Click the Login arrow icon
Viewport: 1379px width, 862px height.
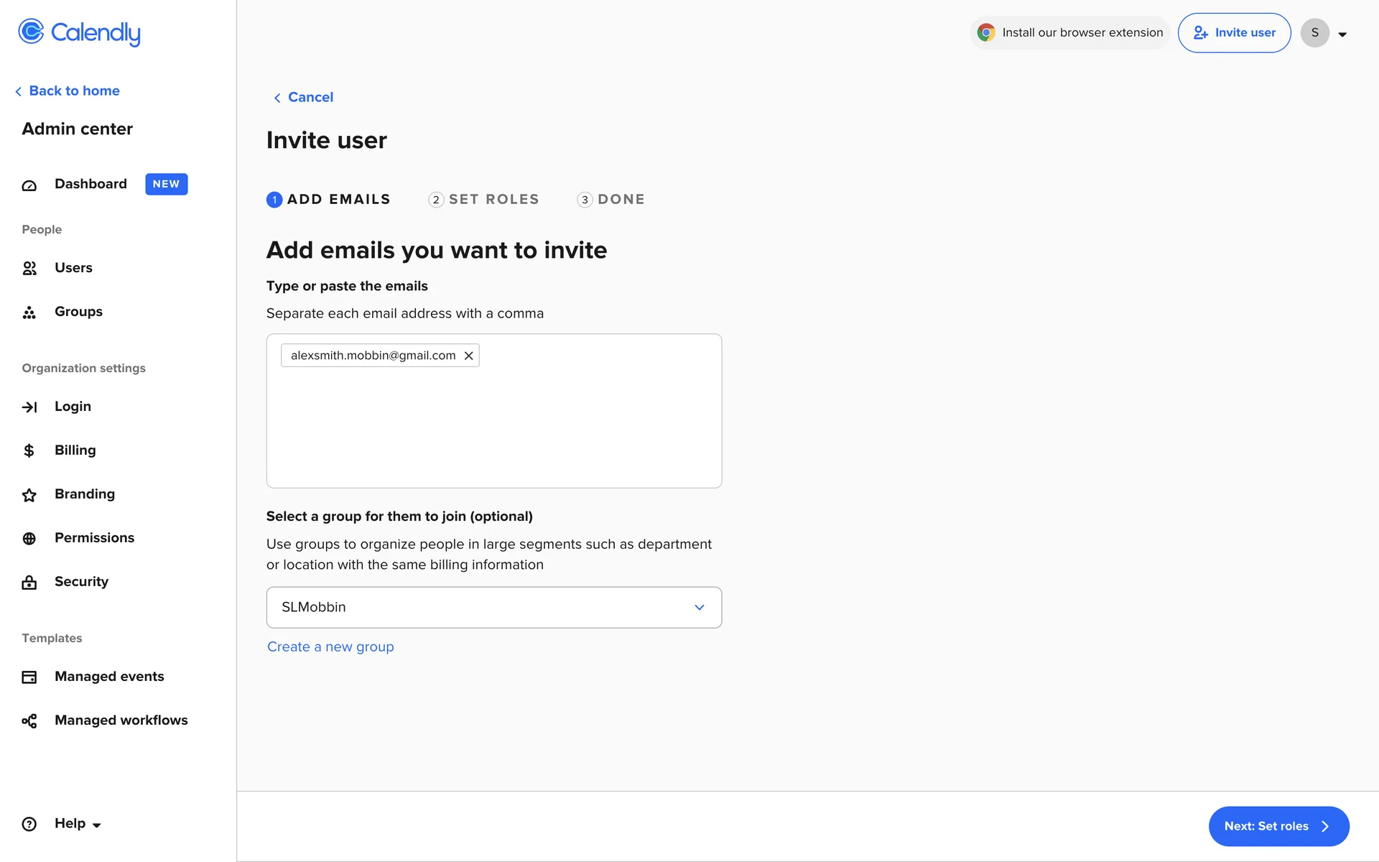(x=29, y=407)
